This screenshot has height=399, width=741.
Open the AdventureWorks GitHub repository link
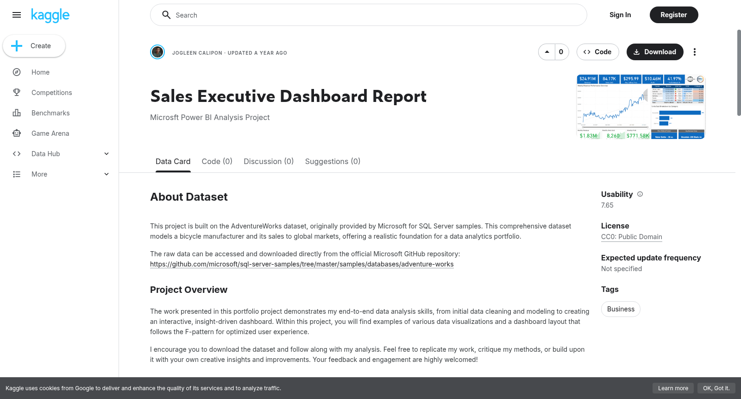(302, 264)
